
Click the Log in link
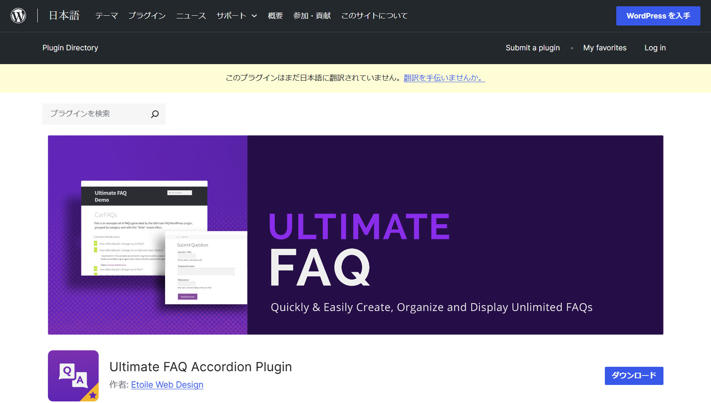[655, 48]
